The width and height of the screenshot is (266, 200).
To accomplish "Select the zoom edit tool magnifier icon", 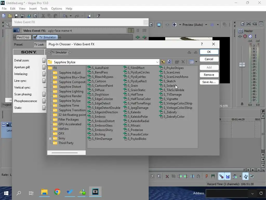I will pos(159,176).
